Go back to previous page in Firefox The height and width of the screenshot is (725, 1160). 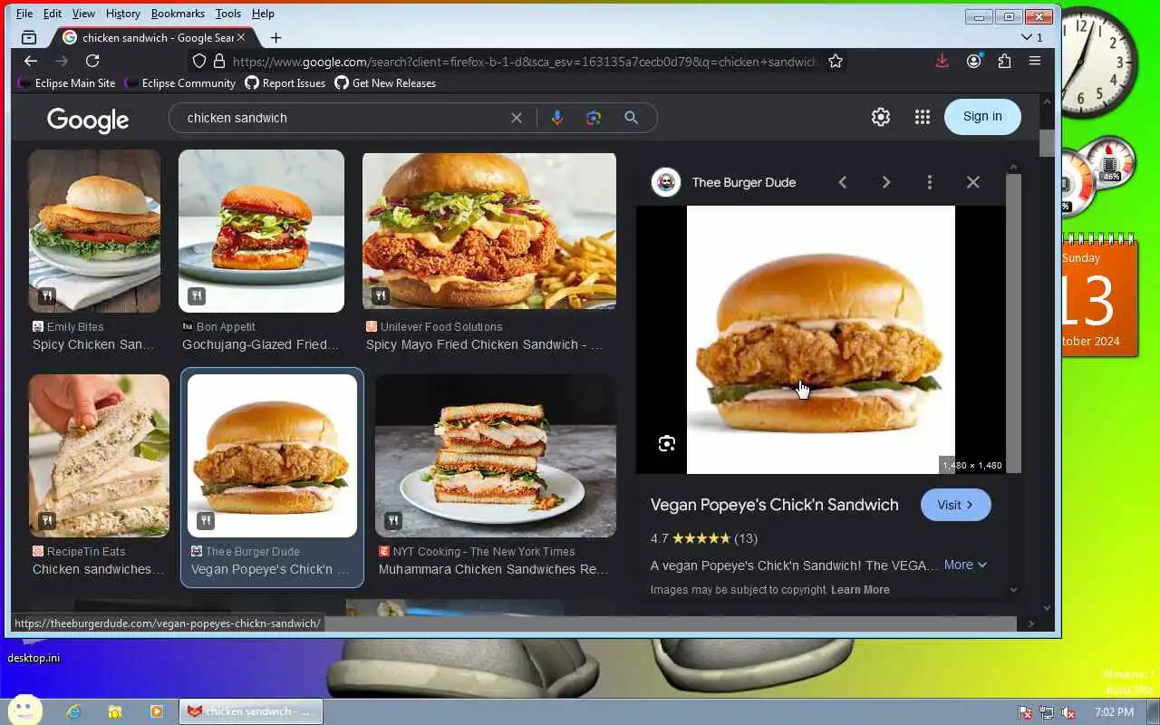click(x=31, y=61)
